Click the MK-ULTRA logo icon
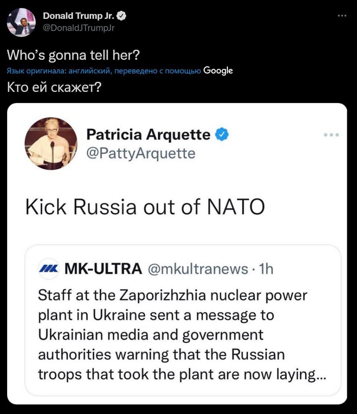This screenshot has width=357, height=414. (x=48, y=268)
